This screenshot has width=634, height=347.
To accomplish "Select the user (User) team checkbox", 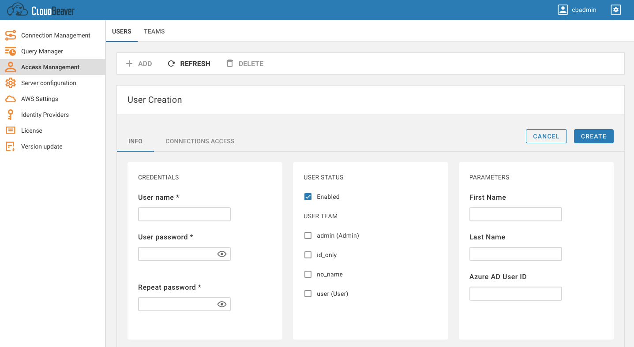I will (308, 293).
